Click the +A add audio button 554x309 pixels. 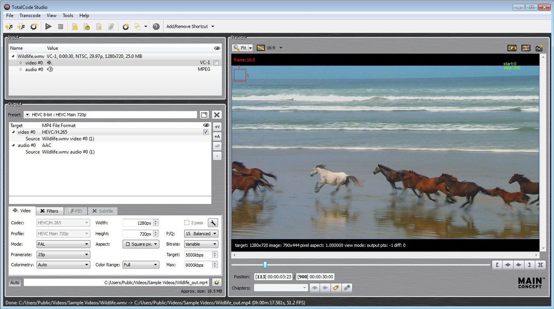tap(217, 136)
